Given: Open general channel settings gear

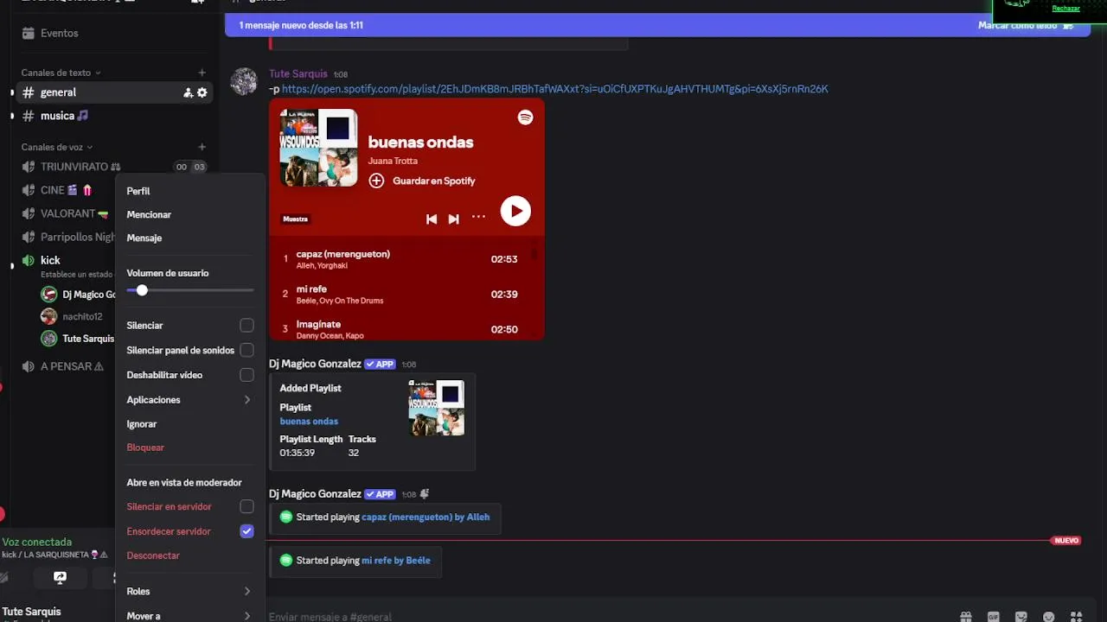Looking at the screenshot, I should pos(202,92).
